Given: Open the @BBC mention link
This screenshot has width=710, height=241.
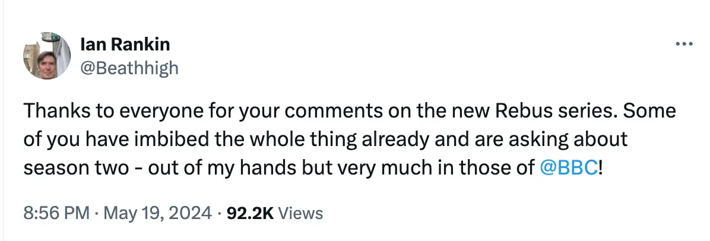Looking at the screenshot, I should tap(569, 167).
